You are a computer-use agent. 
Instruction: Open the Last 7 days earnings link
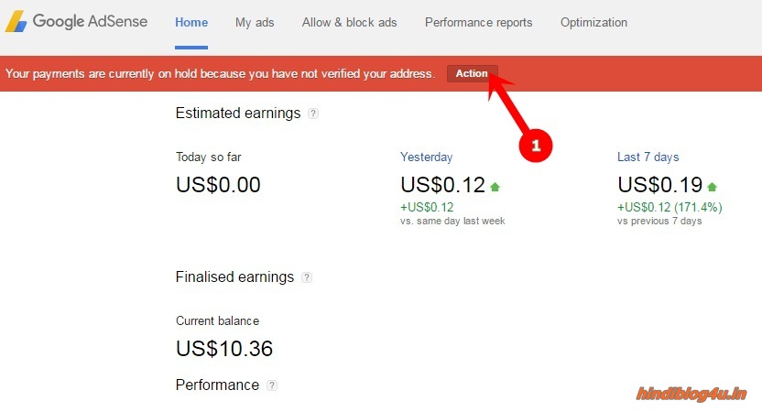click(648, 157)
